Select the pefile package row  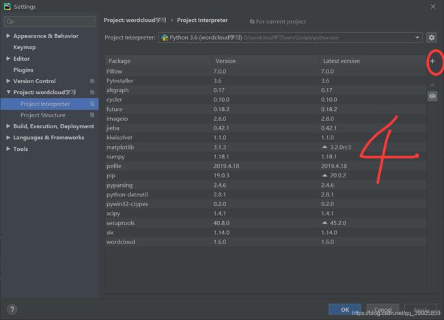(266, 166)
